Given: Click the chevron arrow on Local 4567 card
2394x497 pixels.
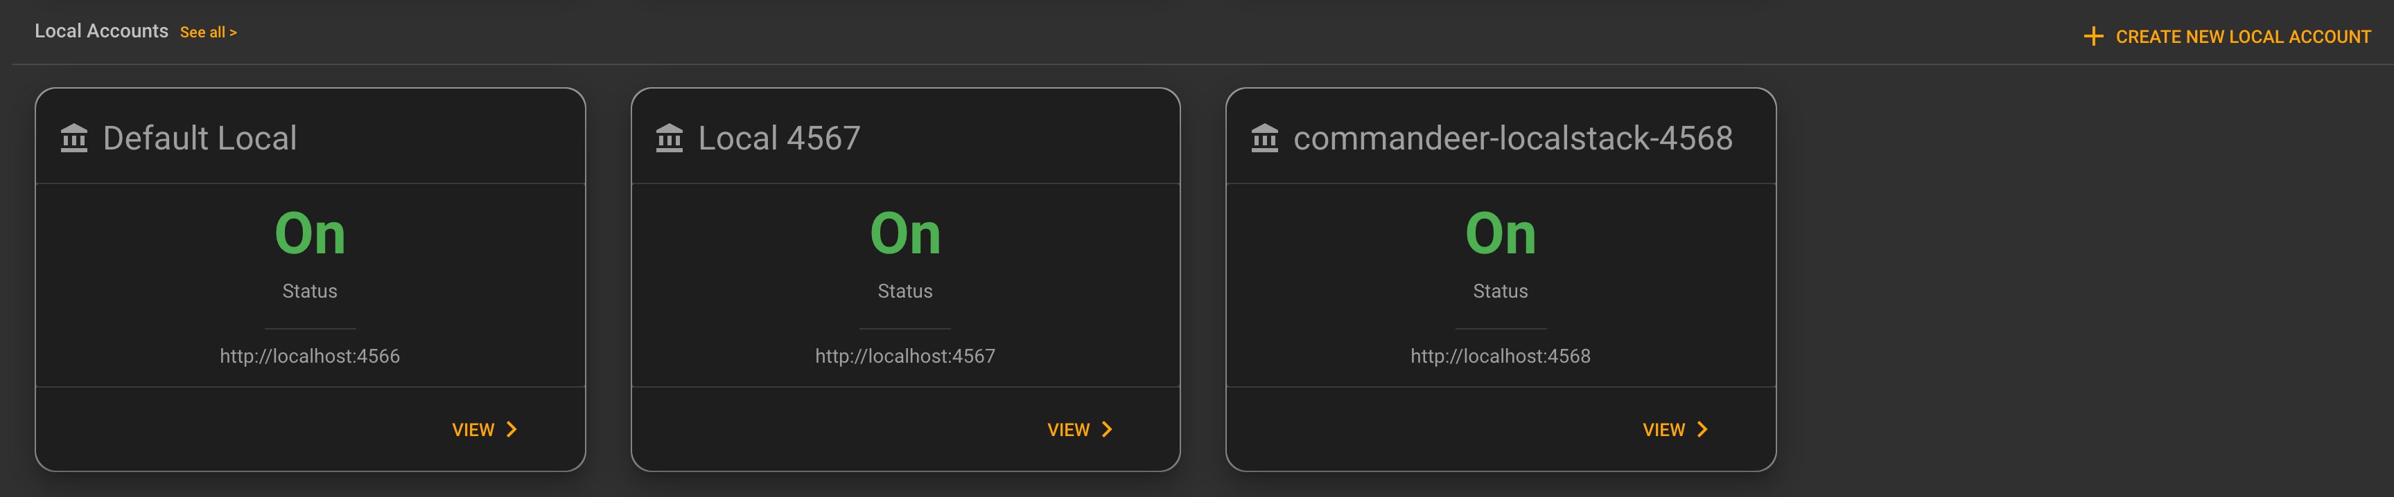Looking at the screenshot, I should 1106,429.
